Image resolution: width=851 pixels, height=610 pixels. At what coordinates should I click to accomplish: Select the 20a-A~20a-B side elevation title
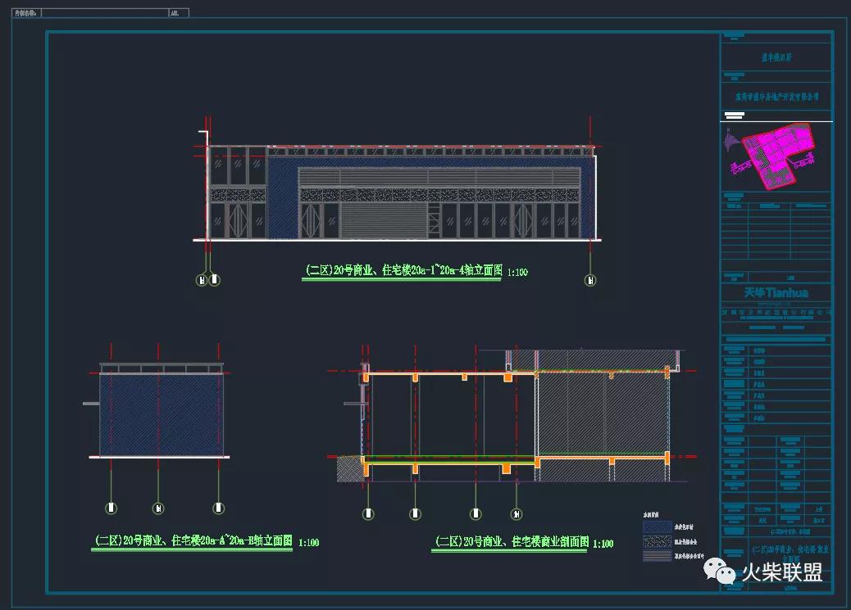(193, 540)
